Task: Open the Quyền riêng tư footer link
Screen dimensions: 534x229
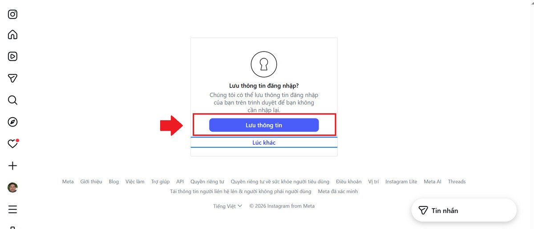Action: coord(207,182)
